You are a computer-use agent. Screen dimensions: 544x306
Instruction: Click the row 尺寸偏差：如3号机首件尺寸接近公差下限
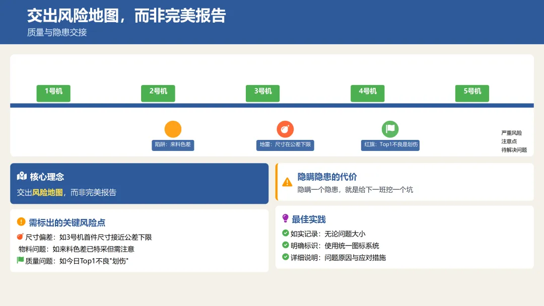pos(89,237)
